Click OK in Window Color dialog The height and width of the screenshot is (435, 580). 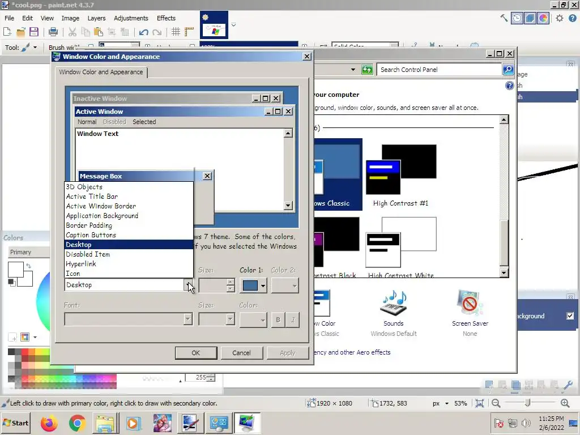click(x=195, y=353)
